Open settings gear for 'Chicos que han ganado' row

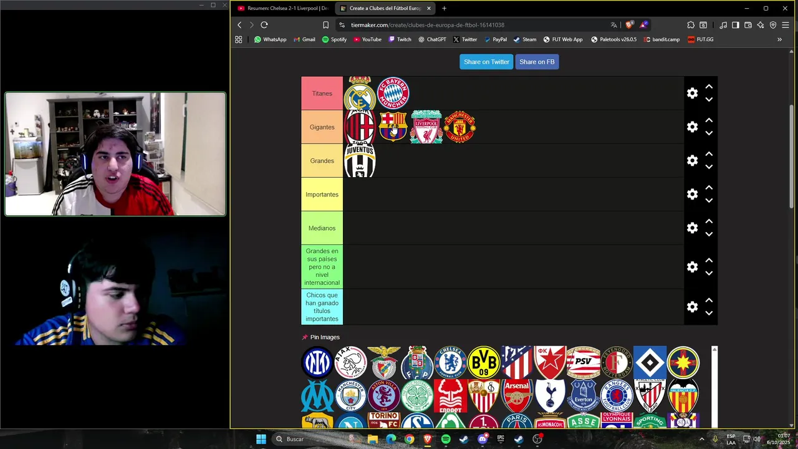pos(692,307)
